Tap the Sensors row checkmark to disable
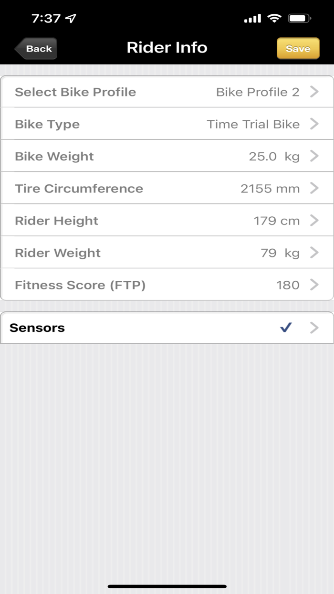 tap(286, 327)
